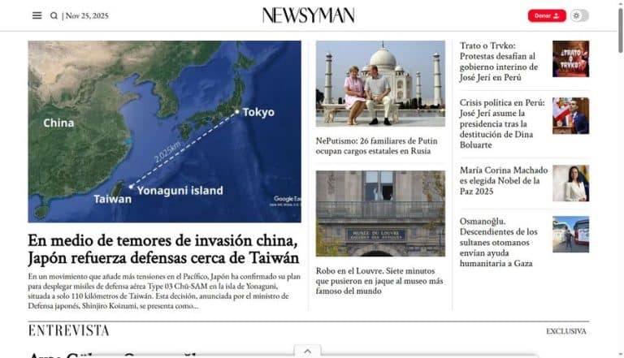This screenshot has height=358, width=624.
Task: Open Trato o Trvko protestas article
Action: pyautogui.click(x=499, y=62)
